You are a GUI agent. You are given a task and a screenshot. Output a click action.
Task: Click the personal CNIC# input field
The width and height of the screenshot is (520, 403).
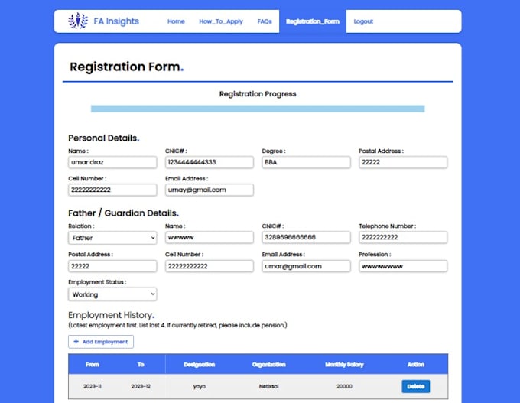coord(209,163)
